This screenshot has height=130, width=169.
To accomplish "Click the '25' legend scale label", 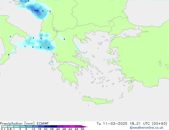I will 52,129.
